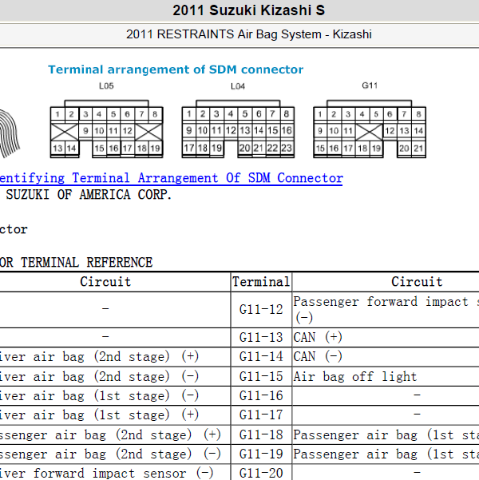Select the G11-17 terminal cell
This screenshot has height=480, width=479.
click(x=261, y=415)
